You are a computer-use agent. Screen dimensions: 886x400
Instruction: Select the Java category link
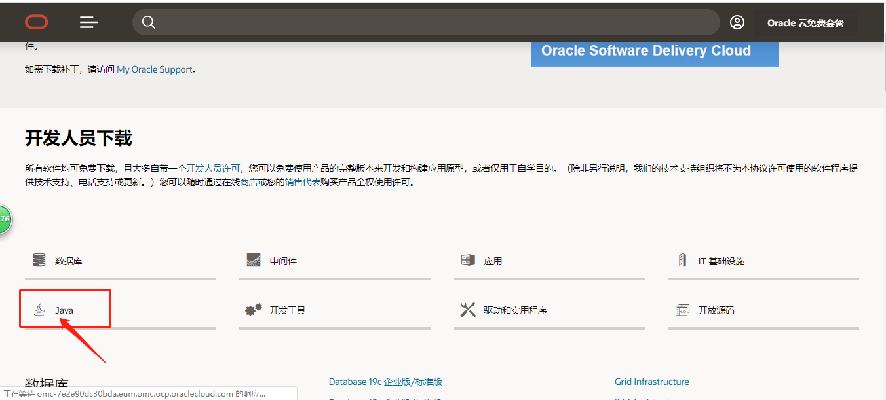(64, 310)
